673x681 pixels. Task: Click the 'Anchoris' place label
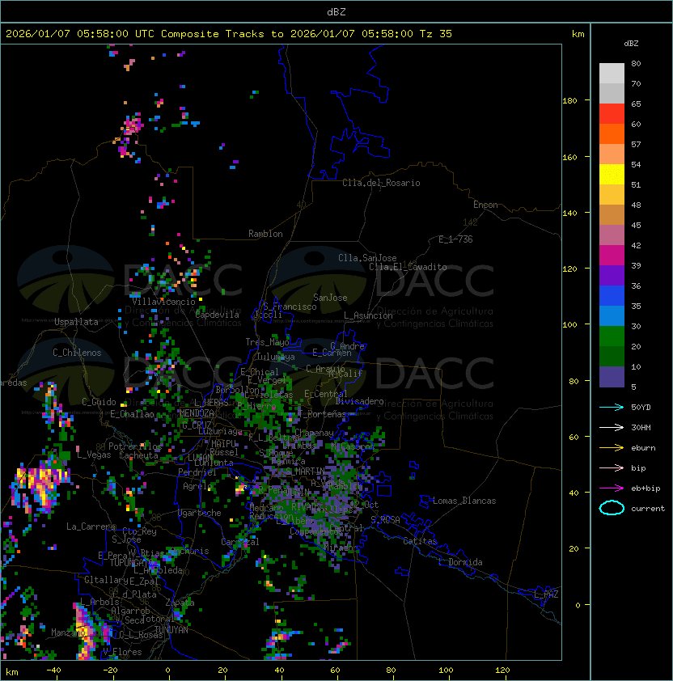(x=189, y=551)
